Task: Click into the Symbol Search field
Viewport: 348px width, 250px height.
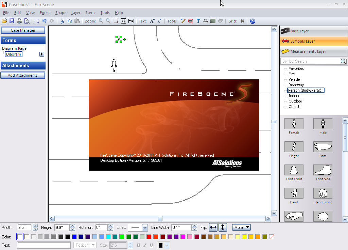Action: [310, 61]
